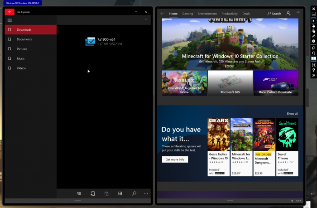
Task: Open the Store user account icon
Action: pos(288,14)
